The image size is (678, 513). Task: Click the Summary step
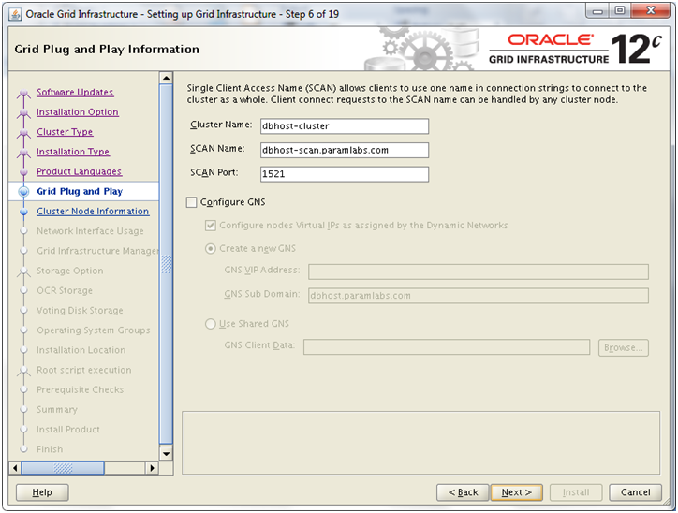point(56,410)
